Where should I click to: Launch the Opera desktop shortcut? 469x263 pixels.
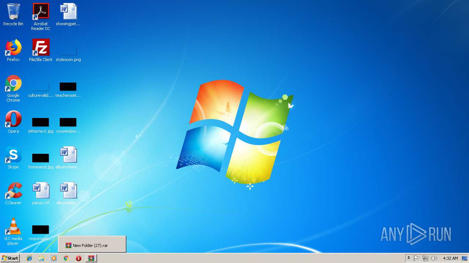[x=13, y=122]
